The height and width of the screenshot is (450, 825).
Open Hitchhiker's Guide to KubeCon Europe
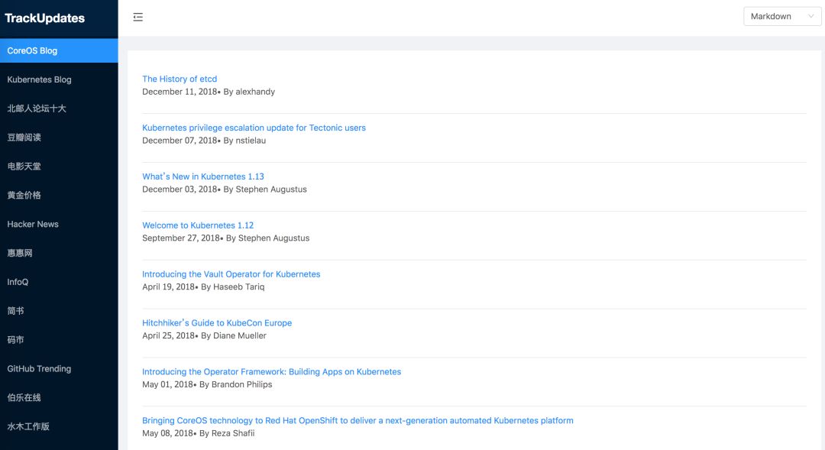pyautogui.click(x=217, y=323)
